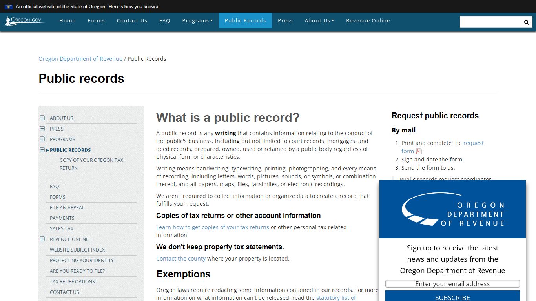Expand the PUBLIC RECORDS sidebar section
This screenshot has height=301, width=536.
42,150
